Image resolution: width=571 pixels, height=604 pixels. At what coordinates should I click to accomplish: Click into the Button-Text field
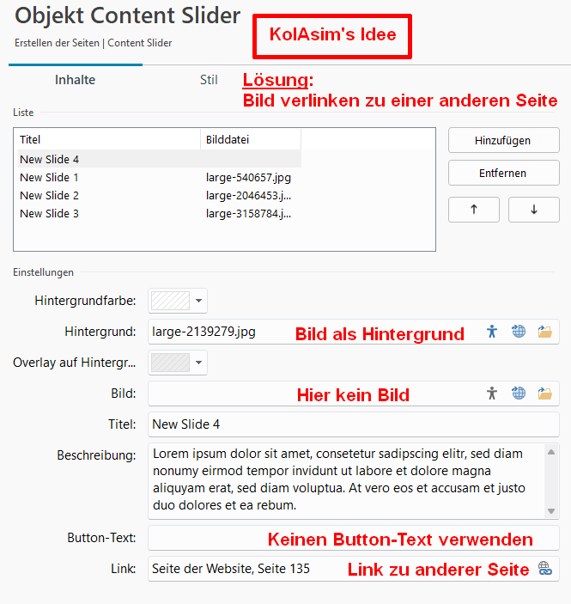(x=354, y=538)
